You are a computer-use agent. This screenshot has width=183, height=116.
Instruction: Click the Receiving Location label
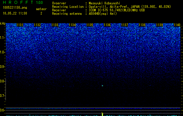pyautogui.click(x=68, y=7)
